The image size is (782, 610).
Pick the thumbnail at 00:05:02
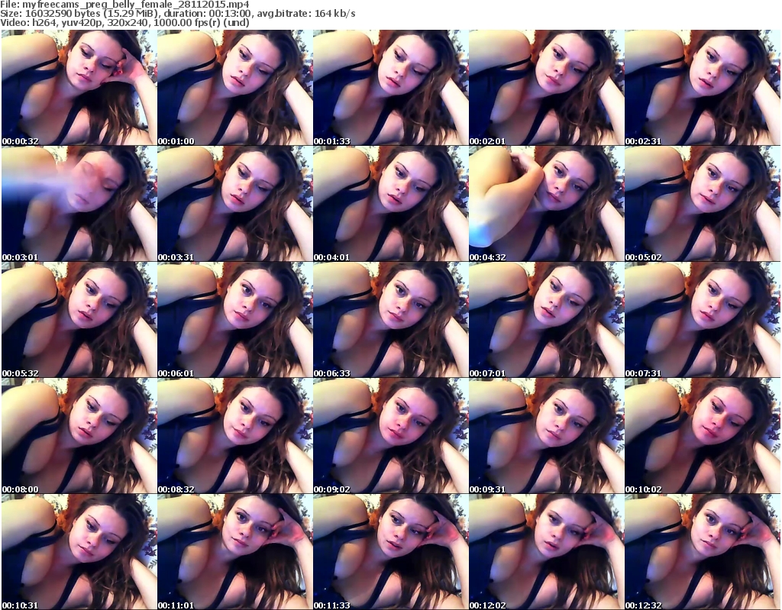[703, 204]
